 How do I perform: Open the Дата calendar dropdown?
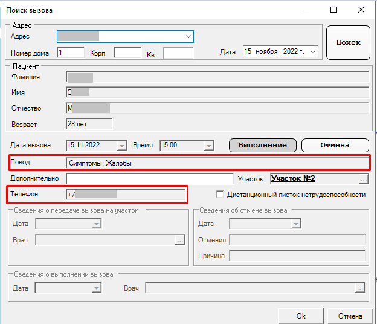[312, 52]
